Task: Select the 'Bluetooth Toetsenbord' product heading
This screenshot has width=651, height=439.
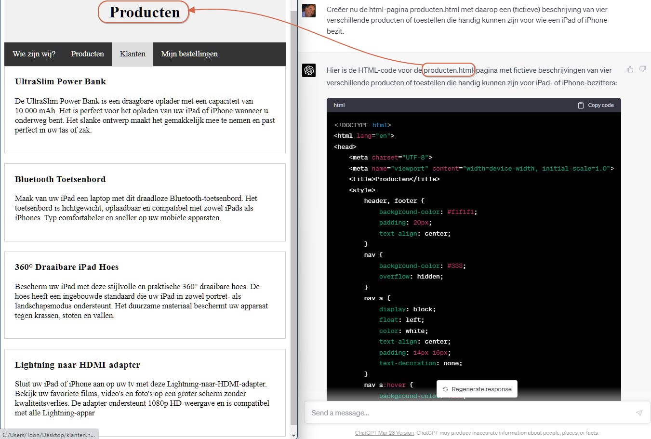Action: 60,179
